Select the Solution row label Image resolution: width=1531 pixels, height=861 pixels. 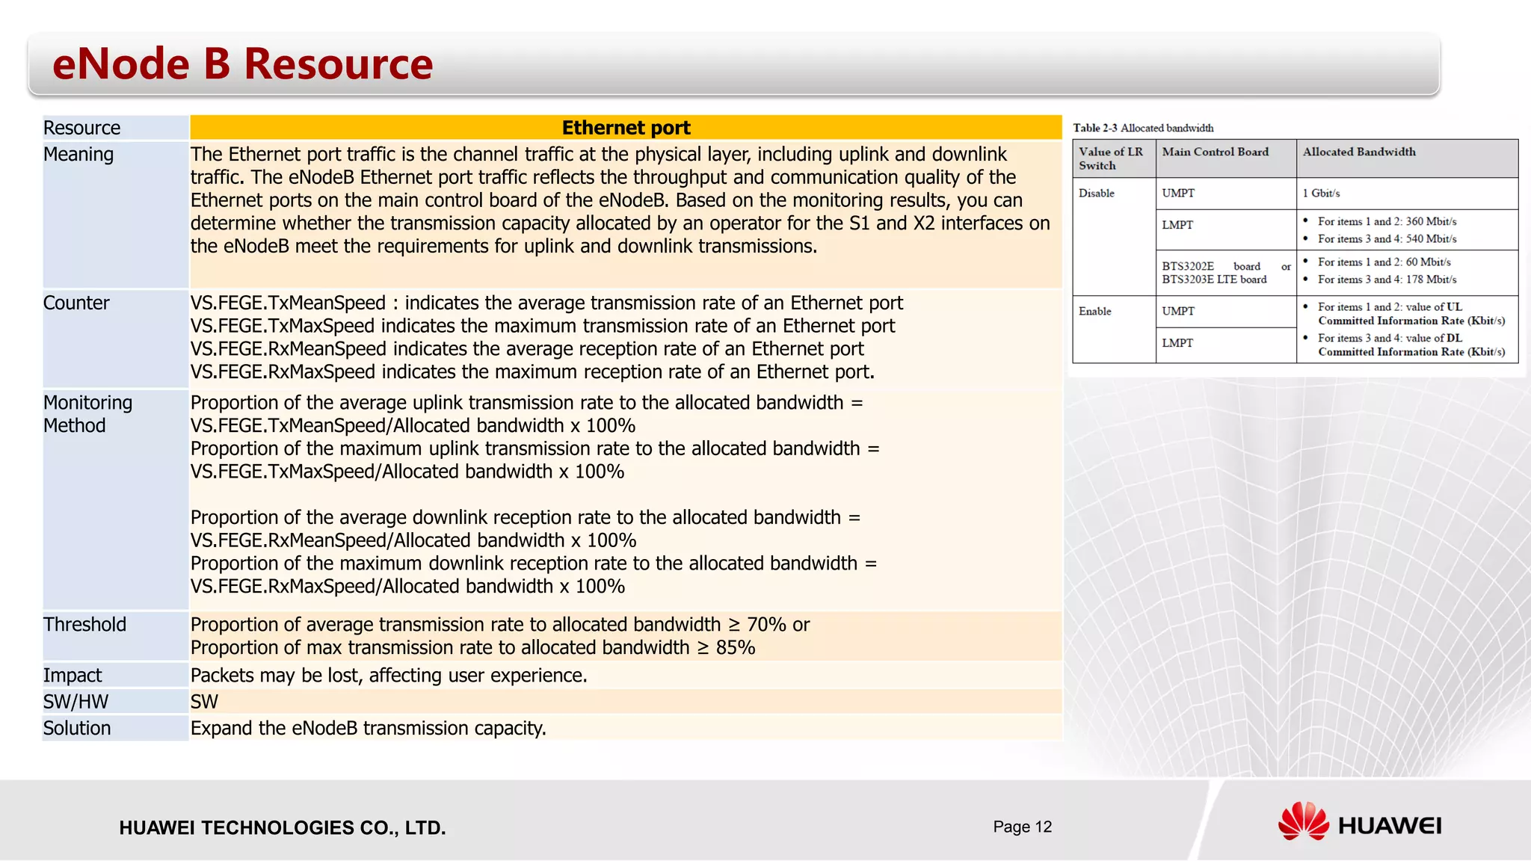[x=77, y=728]
